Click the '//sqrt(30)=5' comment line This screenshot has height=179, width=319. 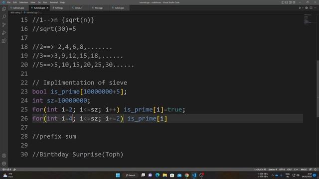(54, 29)
